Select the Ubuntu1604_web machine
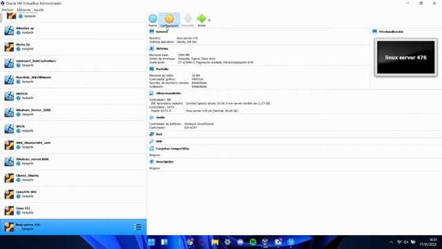The image size is (442, 249). point(73,145)
